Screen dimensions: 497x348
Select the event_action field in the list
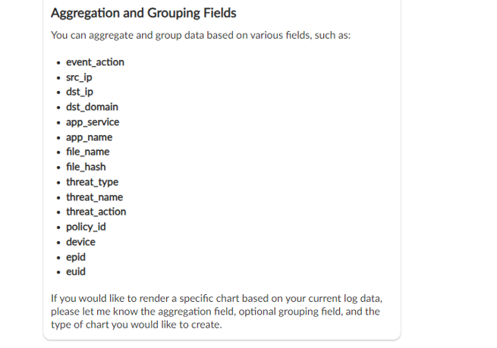point(95,62)
